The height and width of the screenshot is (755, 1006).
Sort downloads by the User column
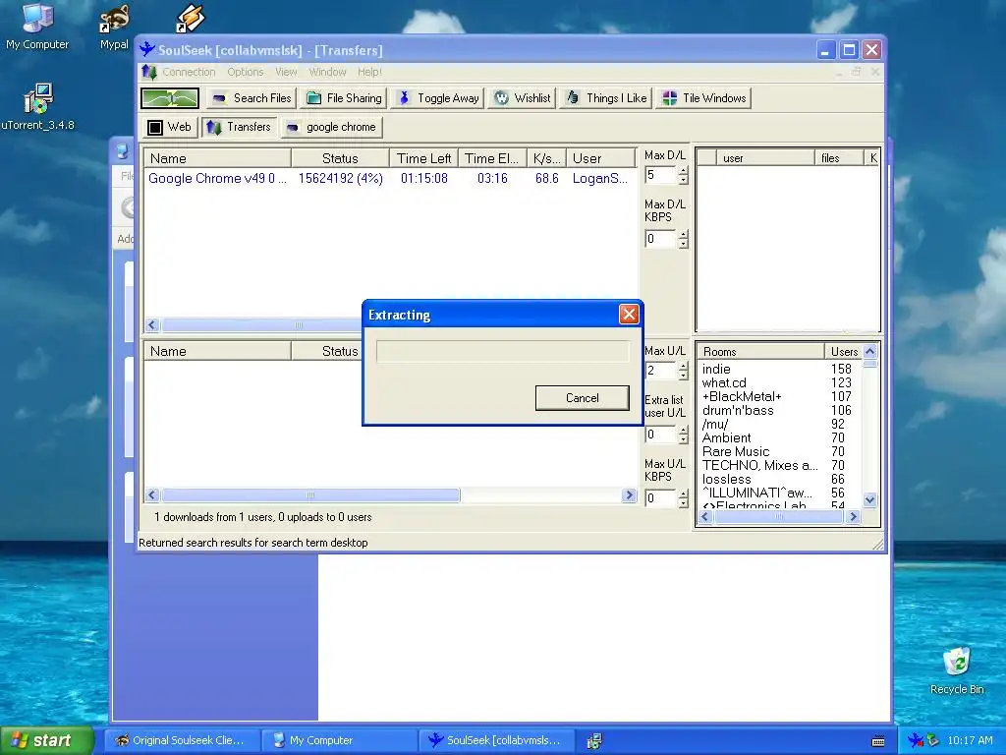600,158
